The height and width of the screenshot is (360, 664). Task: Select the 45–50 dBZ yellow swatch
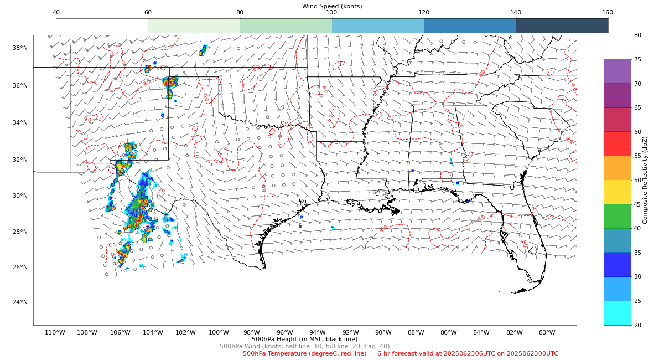pyautogui.click(x=617, y=192)
